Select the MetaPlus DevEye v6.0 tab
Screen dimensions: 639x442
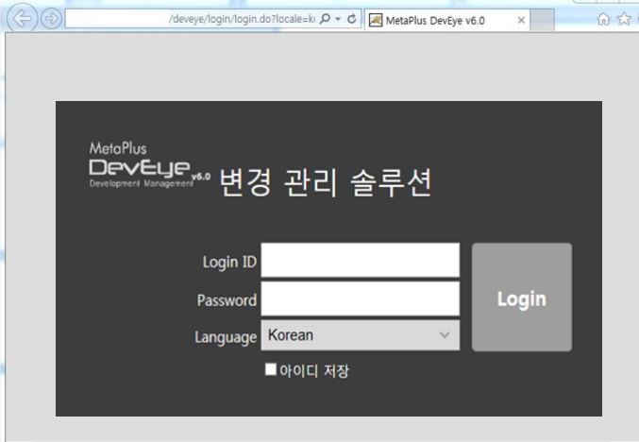(x=447, y=20)
